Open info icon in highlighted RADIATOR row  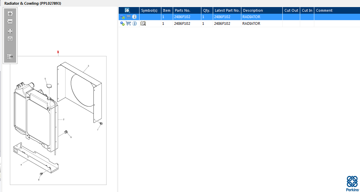click(134, 17)
